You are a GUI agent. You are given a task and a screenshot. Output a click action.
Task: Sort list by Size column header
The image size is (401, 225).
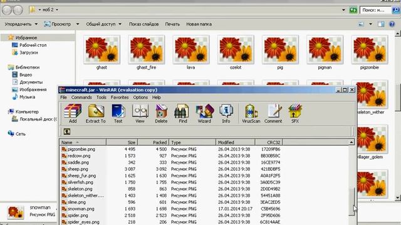122,142
